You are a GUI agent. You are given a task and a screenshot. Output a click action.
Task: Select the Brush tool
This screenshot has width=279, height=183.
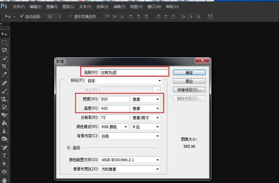[x=4, y=91]
